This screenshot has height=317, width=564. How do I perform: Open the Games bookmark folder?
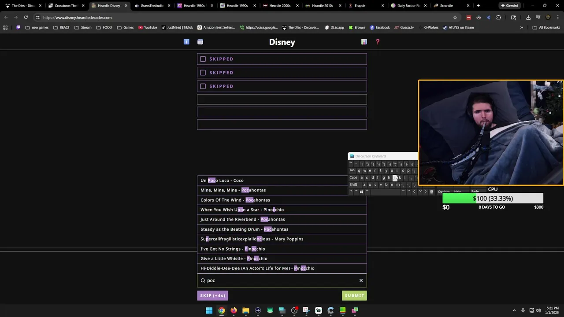pos(125,27)
